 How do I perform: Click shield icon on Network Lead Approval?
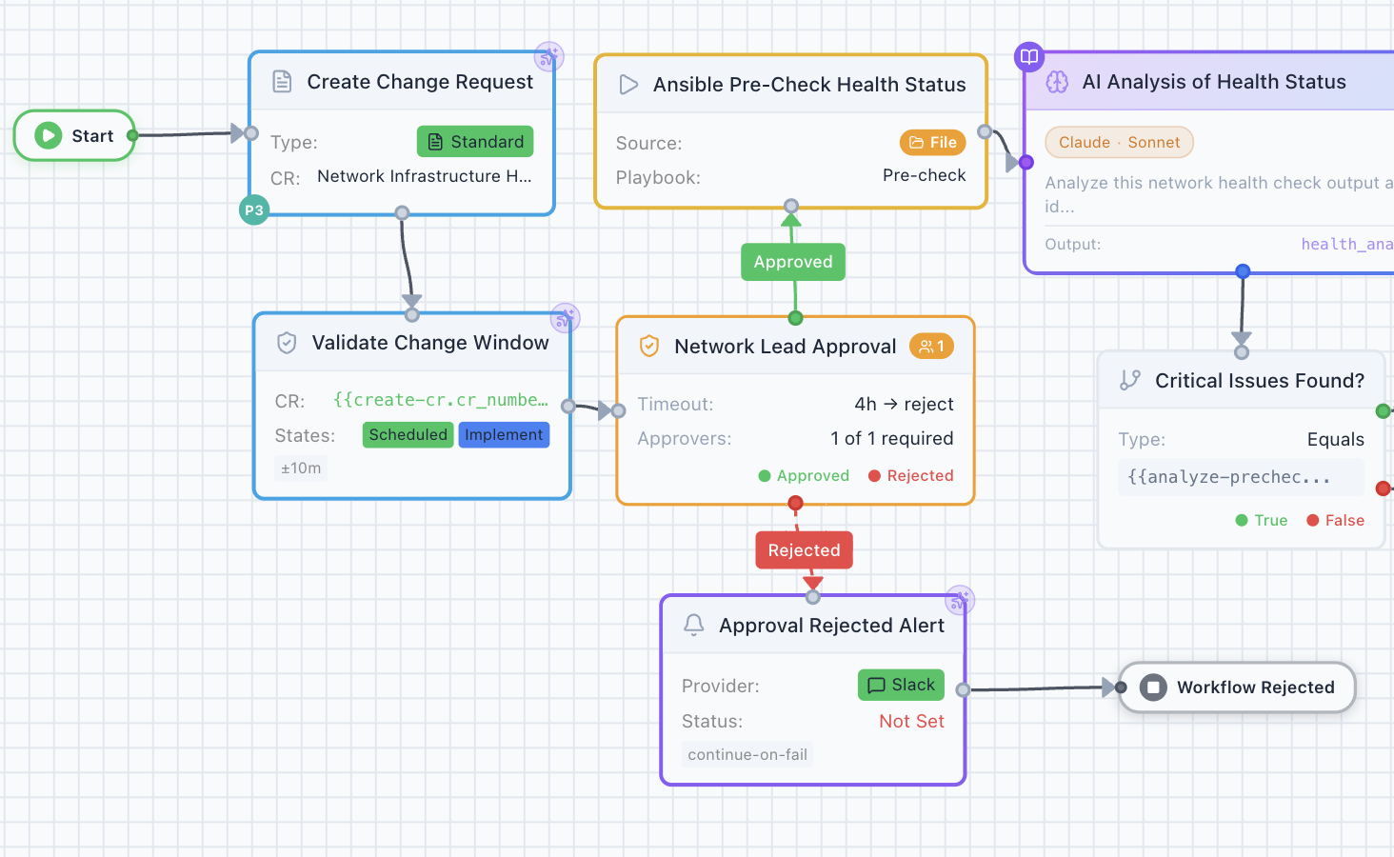(x=649, y=346)
